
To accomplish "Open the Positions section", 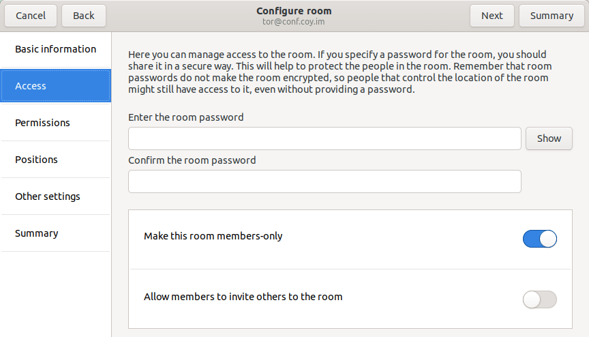I will 55,160.
